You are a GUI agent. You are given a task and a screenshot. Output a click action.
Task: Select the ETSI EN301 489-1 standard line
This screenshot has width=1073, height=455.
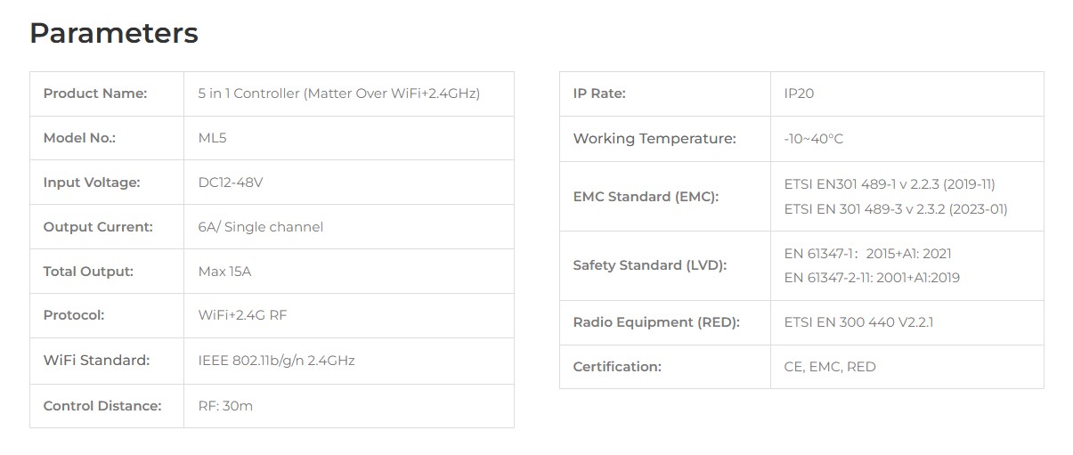(x=890, y=184)
